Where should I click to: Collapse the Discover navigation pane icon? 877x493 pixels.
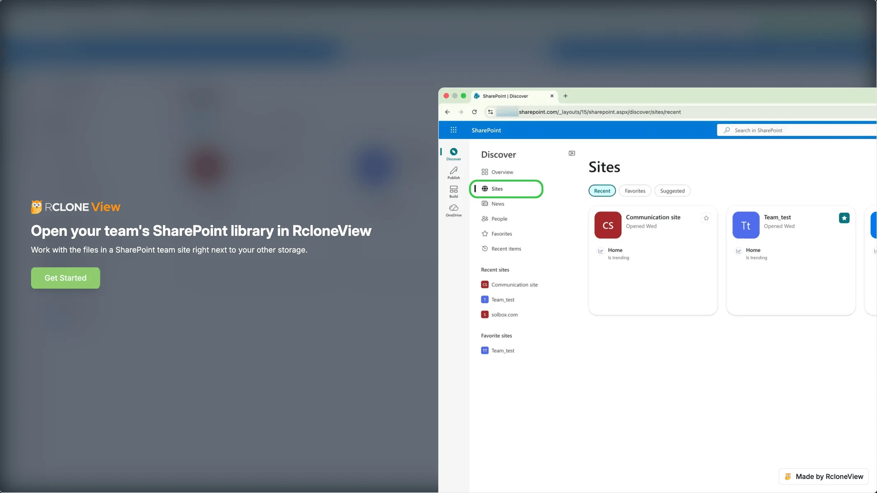tap(572, 153)
